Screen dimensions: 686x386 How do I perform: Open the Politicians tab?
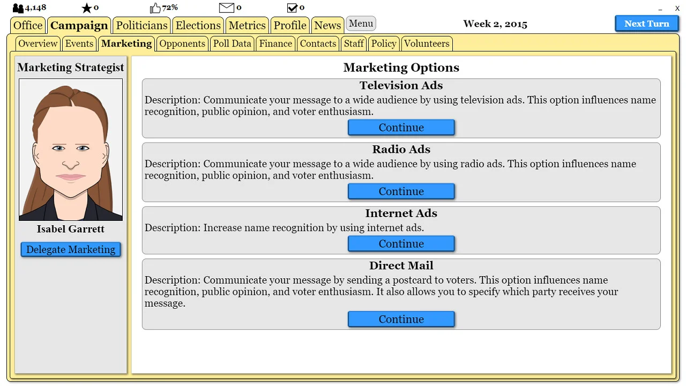(141, 25)
